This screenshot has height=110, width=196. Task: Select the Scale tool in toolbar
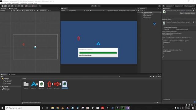[x=12, y=6]
